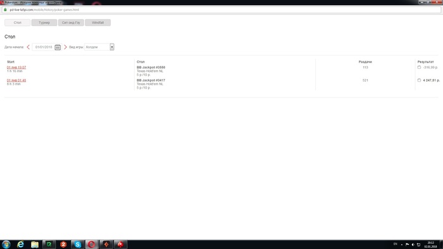Go to next date with right arrow
Viewport: 443px width, 249px height.
coord(65,47)
